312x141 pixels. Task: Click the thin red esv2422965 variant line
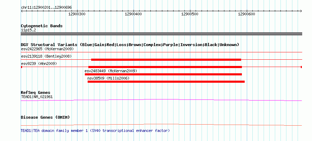click(x=161, y=52)
